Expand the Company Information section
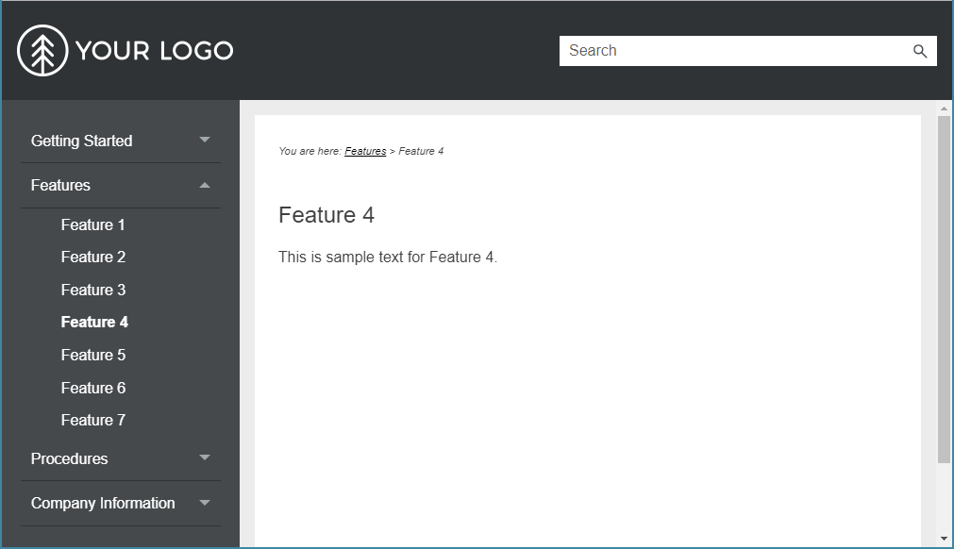The width and height of the screenshot is (954, 549). click(x=205, y=504)
